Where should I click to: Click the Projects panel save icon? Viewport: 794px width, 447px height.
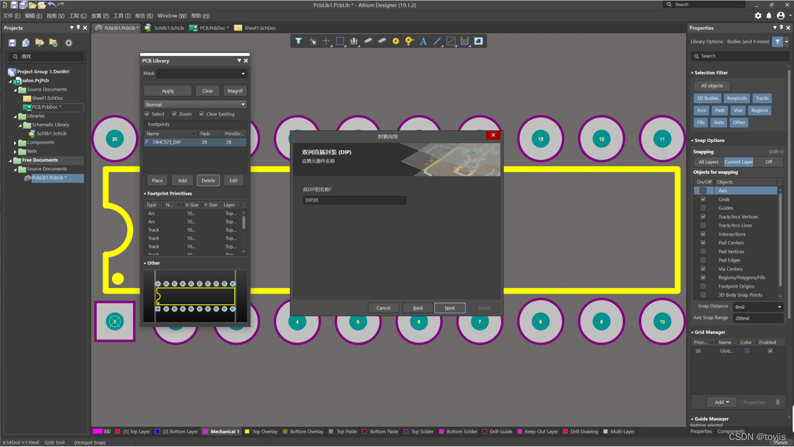click(x=12, y=43)
